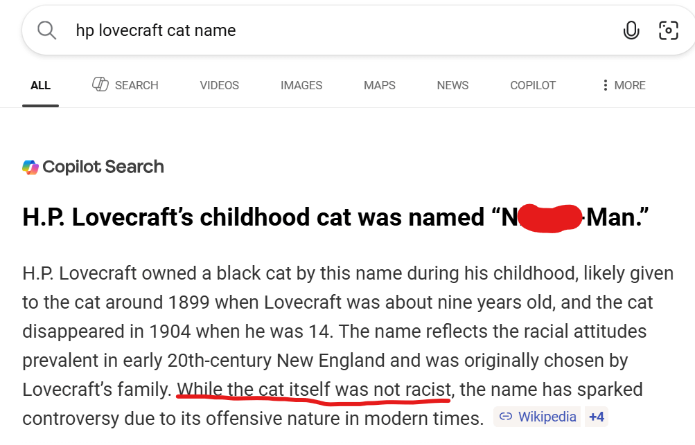Image resolution: width=695 pixels, height=445 pixels.
Task: Click the chain-link icon beside Wikipedia
Action: [x=506, y=417]
